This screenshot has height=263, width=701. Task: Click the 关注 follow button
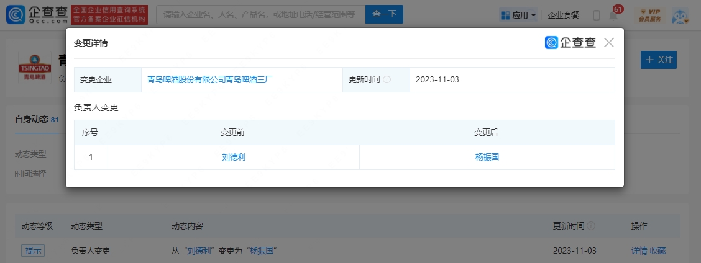tap(659, 60)
